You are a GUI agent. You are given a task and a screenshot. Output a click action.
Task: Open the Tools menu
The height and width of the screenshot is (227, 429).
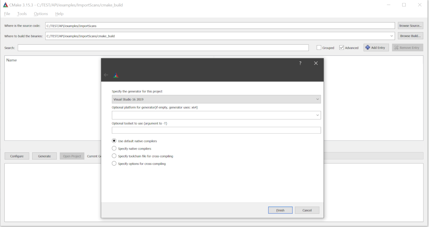(22, 14)
